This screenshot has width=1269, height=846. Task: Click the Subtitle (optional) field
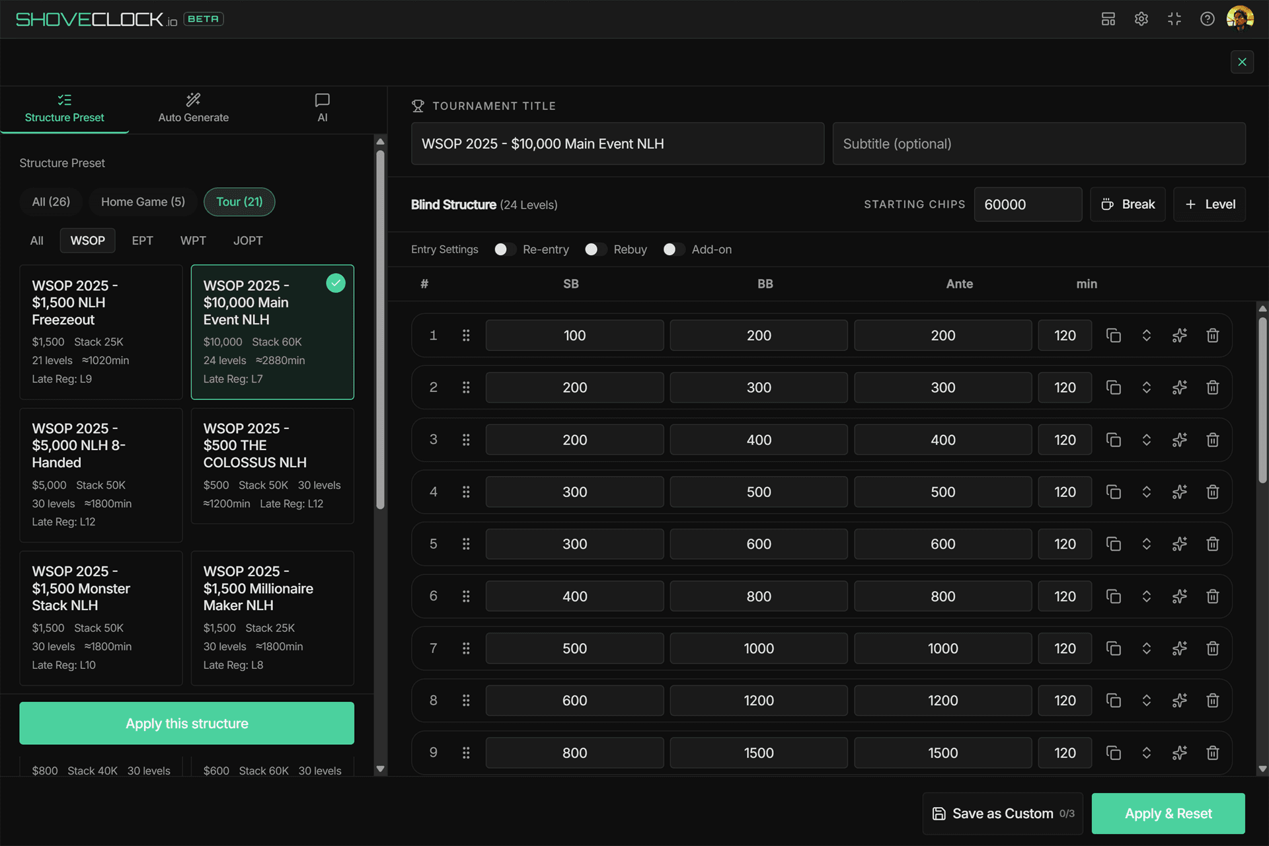[1039, 144]
